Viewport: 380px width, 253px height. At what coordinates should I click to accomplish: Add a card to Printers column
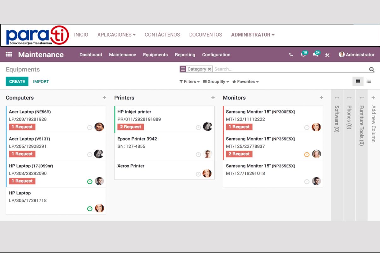213,98
